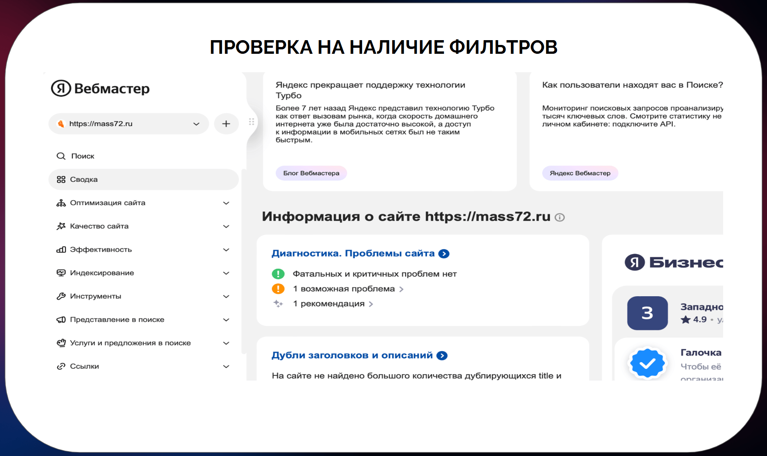The image size is (767, 456).
Task: Click the blue verified checkmark badge
Action: pos(647,363)
